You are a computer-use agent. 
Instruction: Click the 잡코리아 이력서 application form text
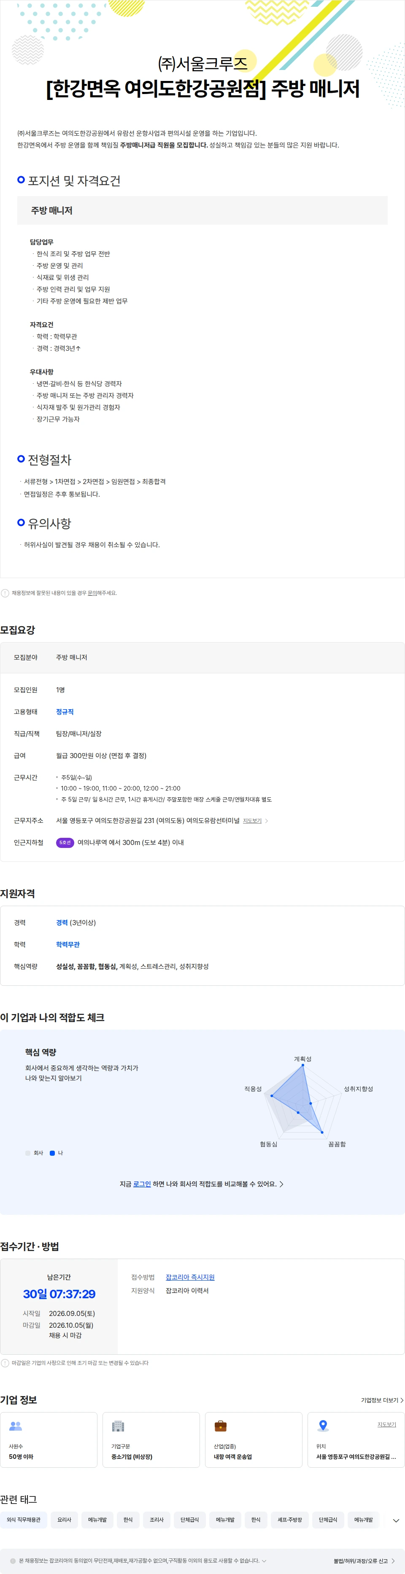[x=187, y=1291]
